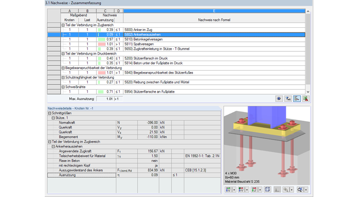Click the green 0.71 bar for Stützenflansche
Screen dimensions: 358x197
click(x=100, y=92)
